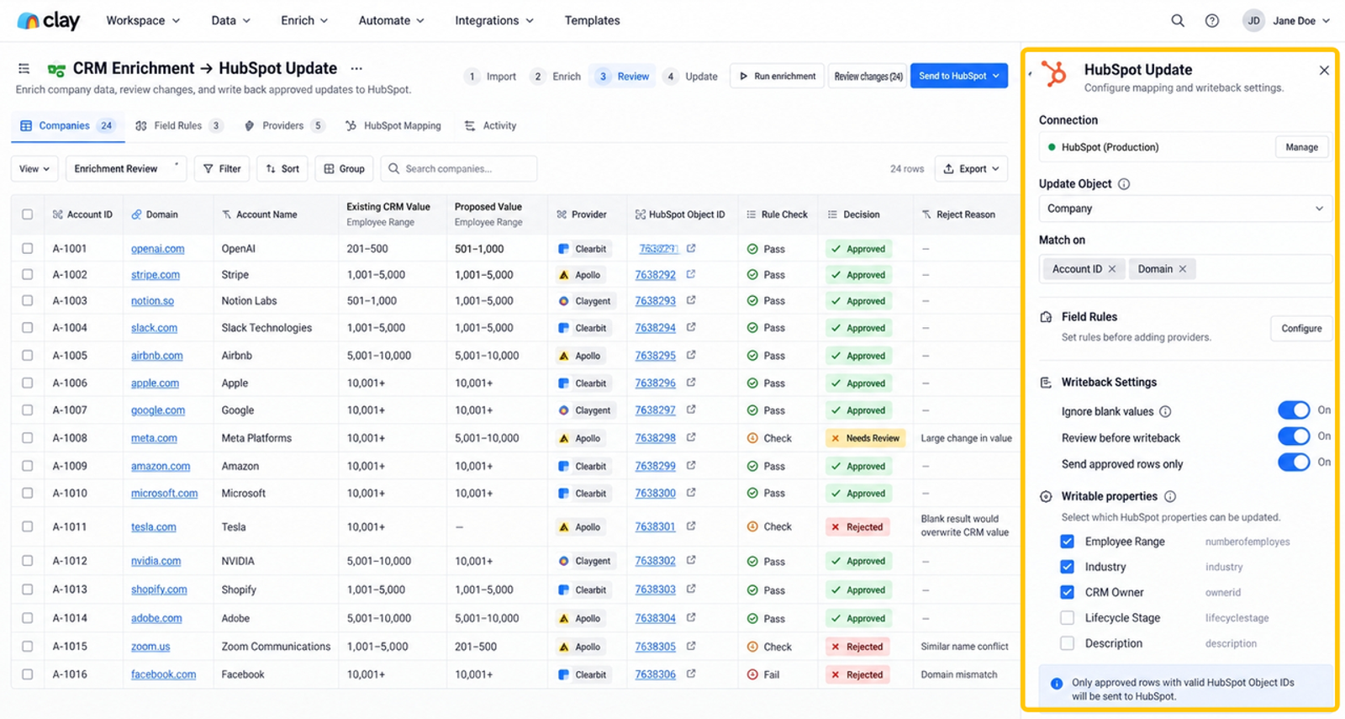Open the more options ellipsis beside title
The image size is (1345, 719).
click(x=356, y=69)
